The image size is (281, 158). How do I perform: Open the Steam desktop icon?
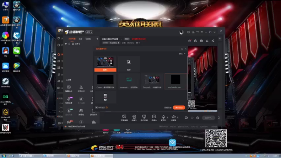pyautogui.click(x=5, y=83)
